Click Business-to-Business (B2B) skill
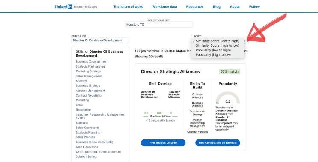This screenshot has height=162, width=318. (x=94, y=142)
